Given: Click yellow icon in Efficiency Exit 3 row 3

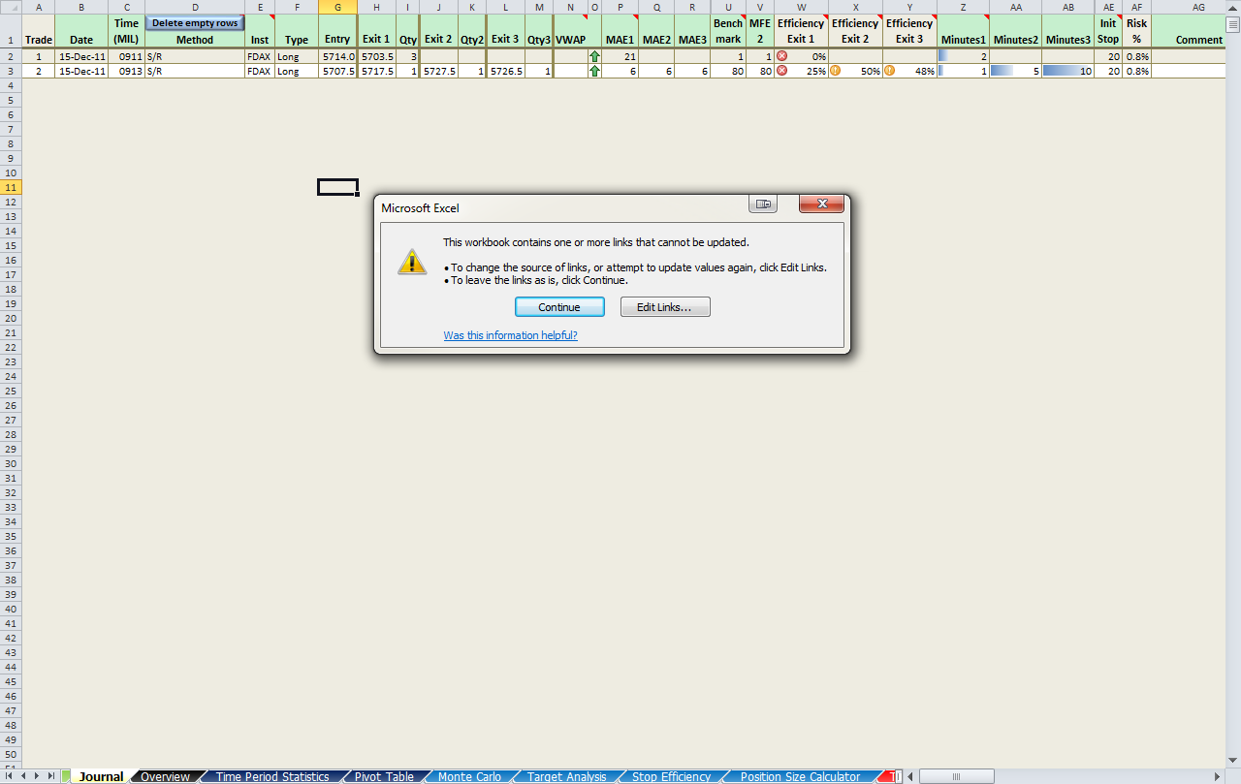Looking at the screenshot, I should [889, 71].
